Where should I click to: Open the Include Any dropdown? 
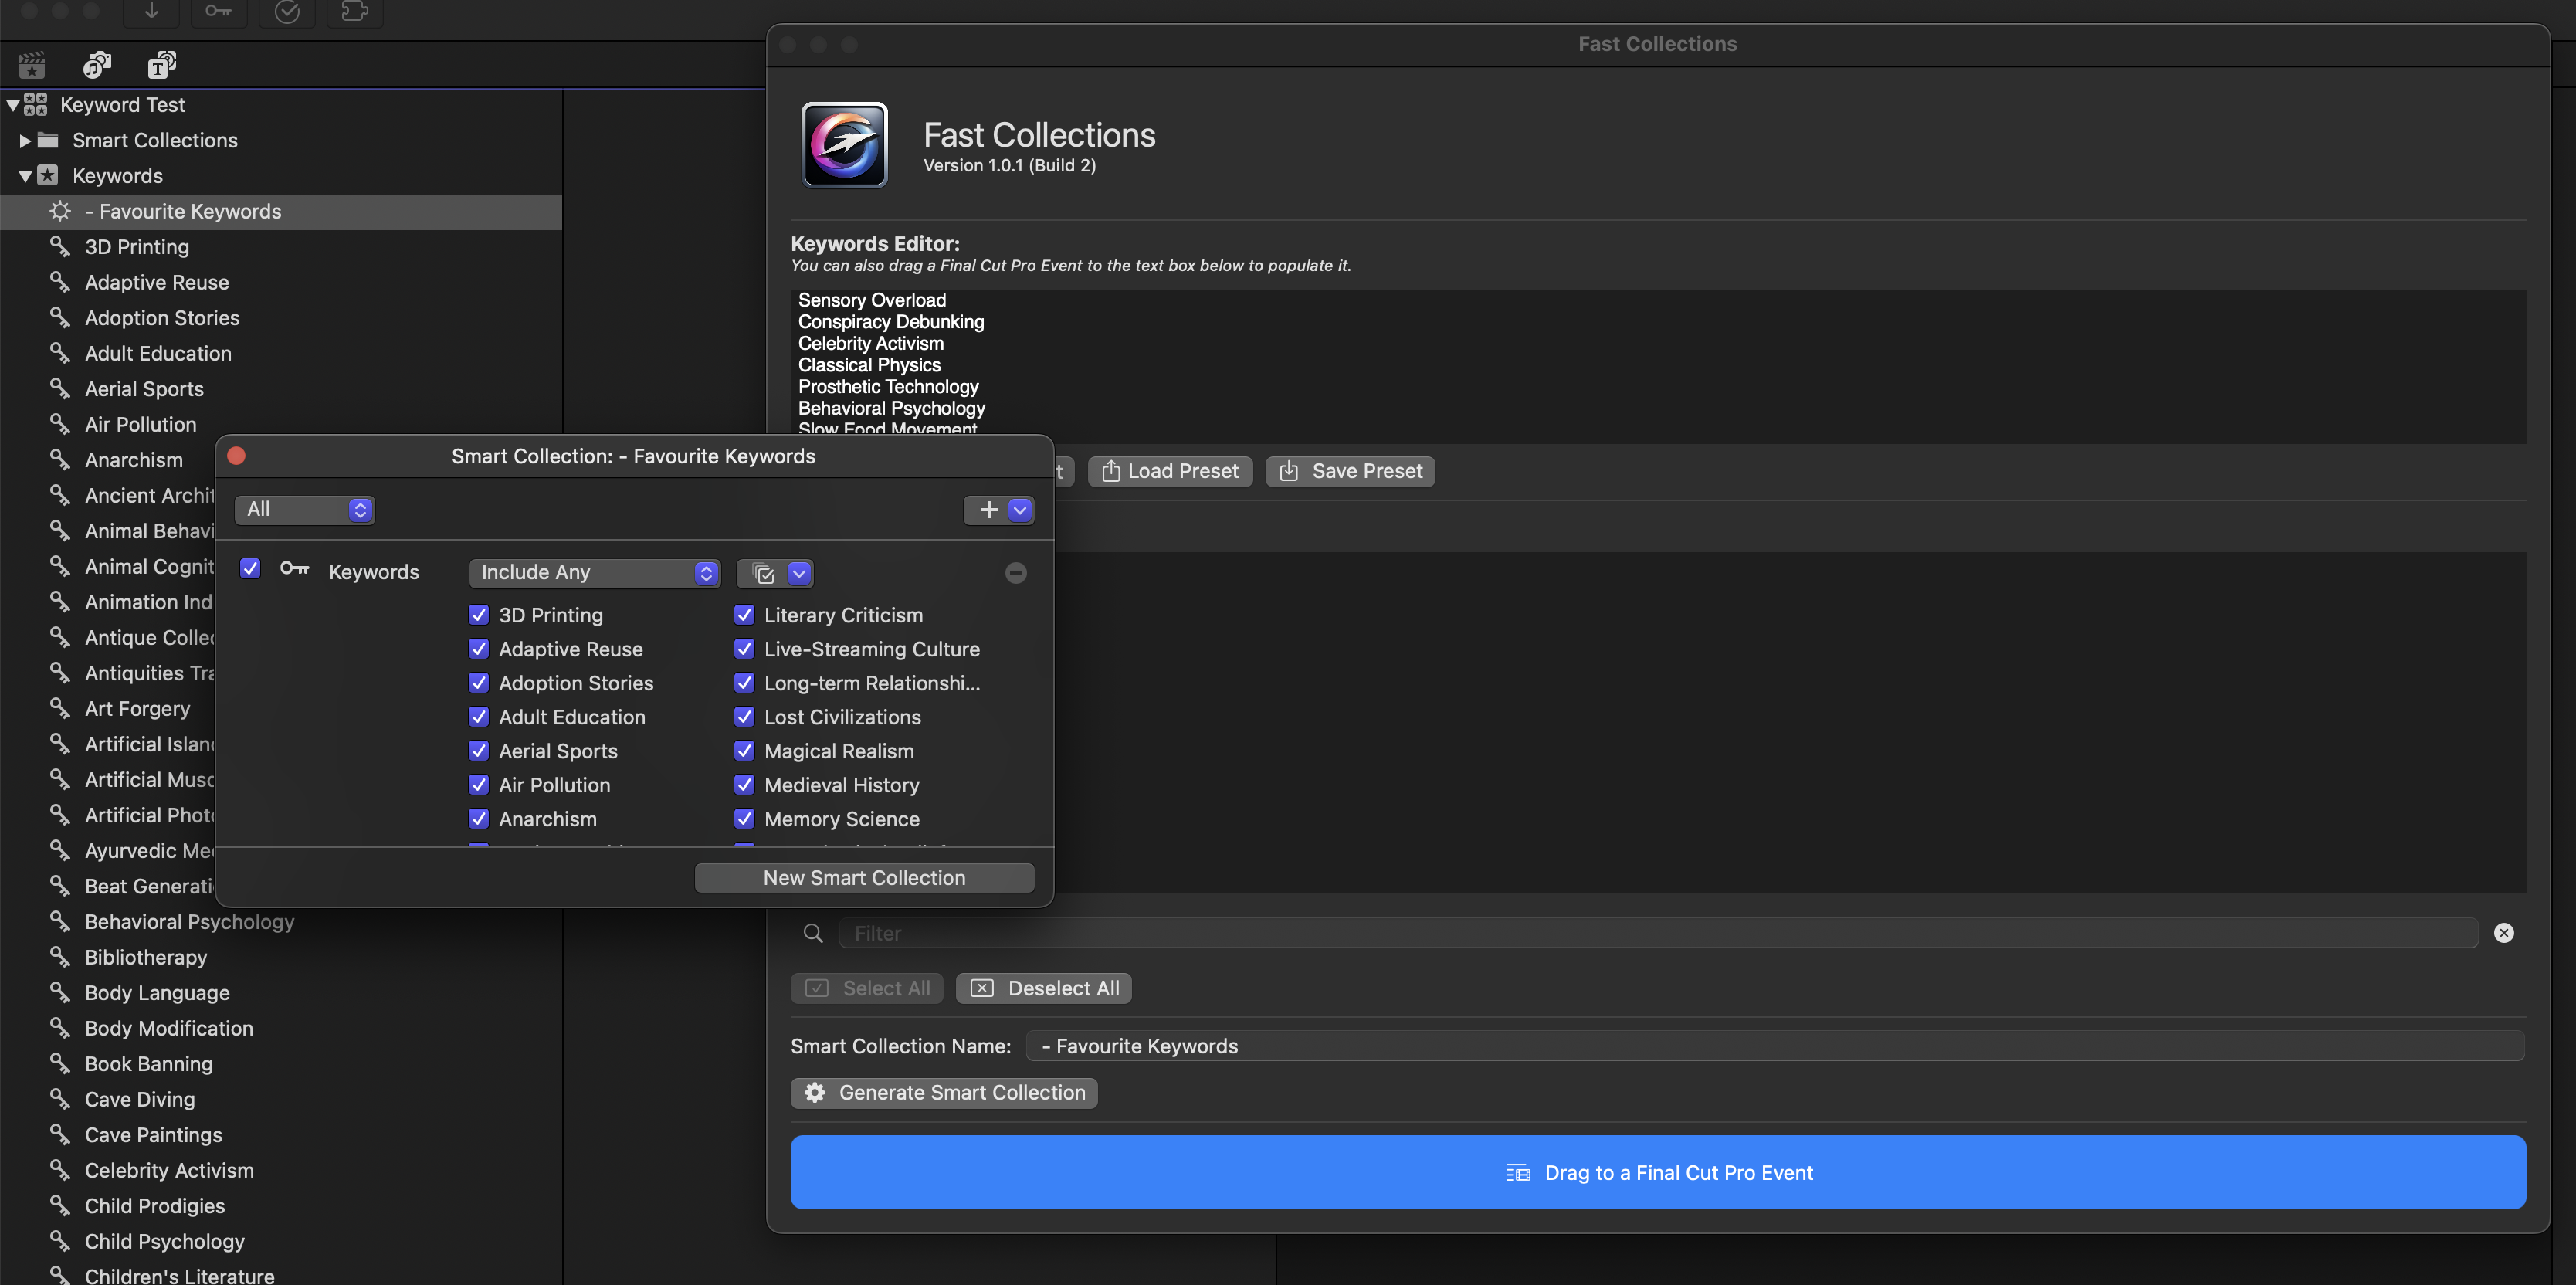point(595,573)
